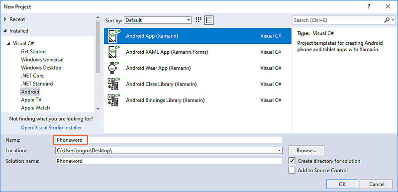Click the search magnifier icon
The width and height of the screenshot is (398, 192).
[x=387, y=20]
